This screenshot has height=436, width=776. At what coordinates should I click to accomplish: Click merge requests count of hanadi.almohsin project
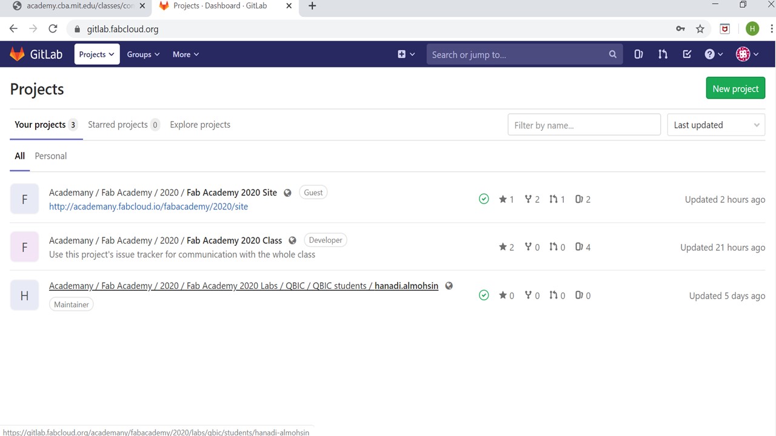[557, 296]
